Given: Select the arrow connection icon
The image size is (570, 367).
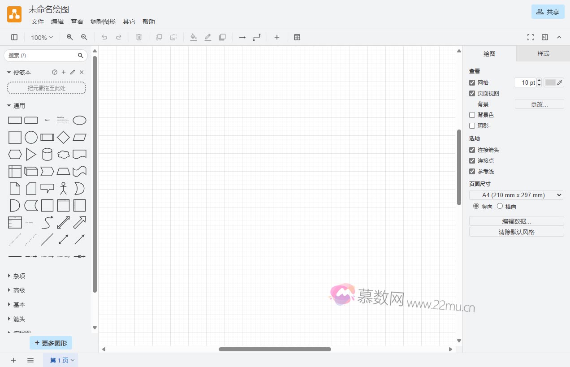Looking at the screenshot, I should click(x=242, y=37).
